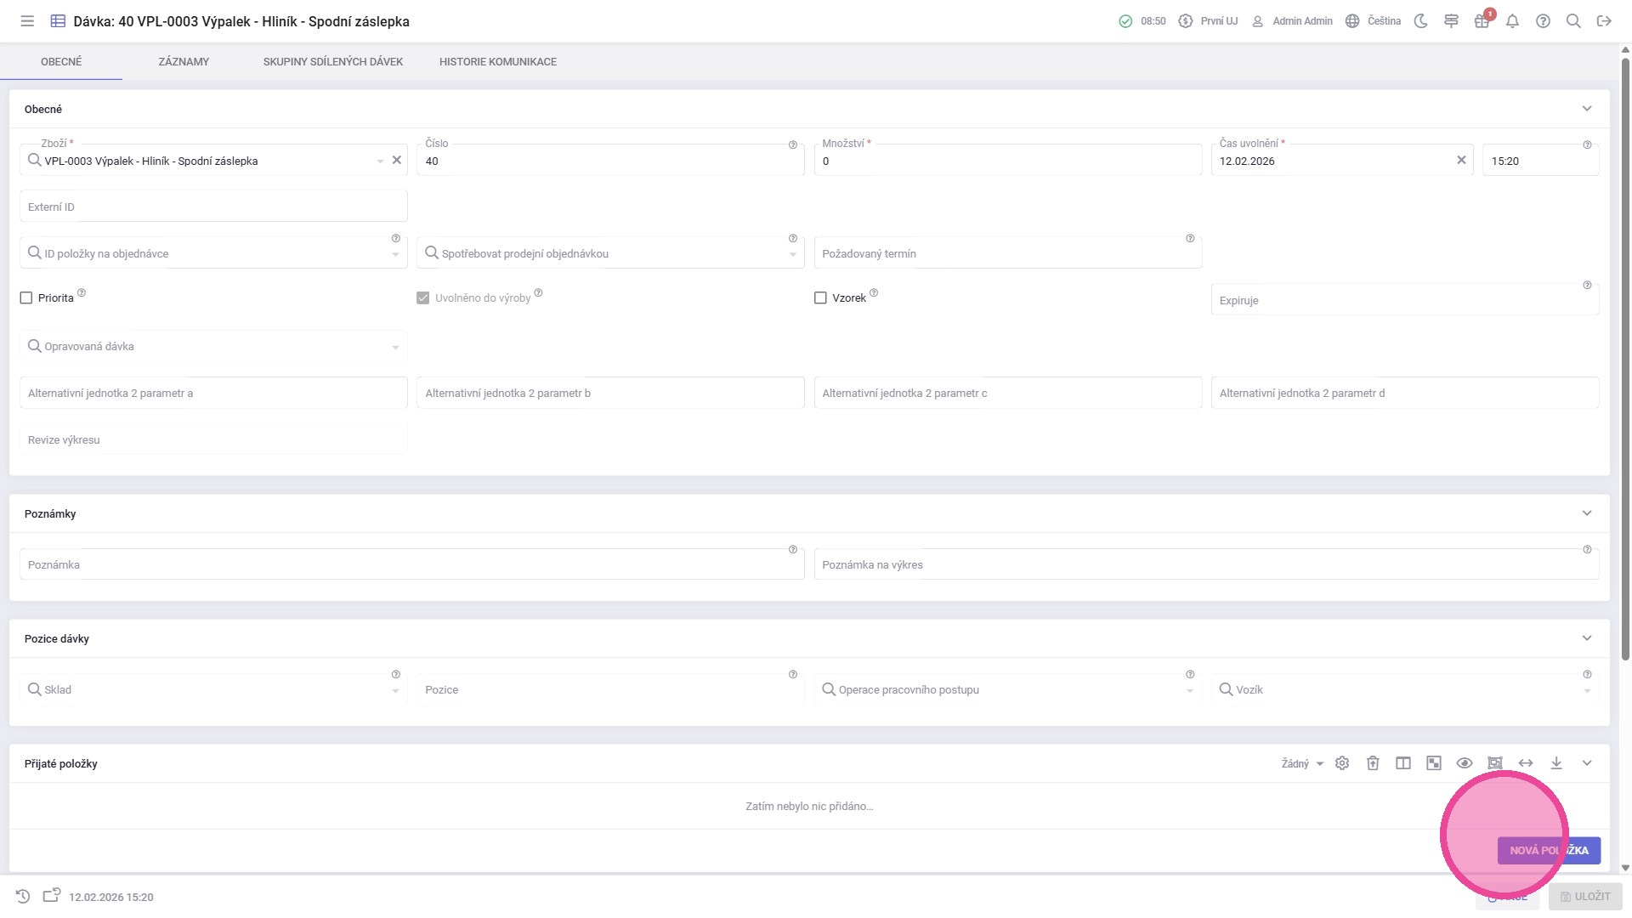Click the Poznámka input field
Viewport: 1632px width, 918px height.
click(411, 564)
